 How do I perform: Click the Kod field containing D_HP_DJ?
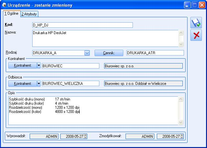click(x=82, y=25)
